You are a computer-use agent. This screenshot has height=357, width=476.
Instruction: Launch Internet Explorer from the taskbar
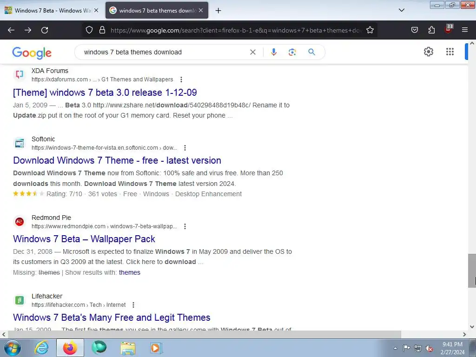point(41,348)
